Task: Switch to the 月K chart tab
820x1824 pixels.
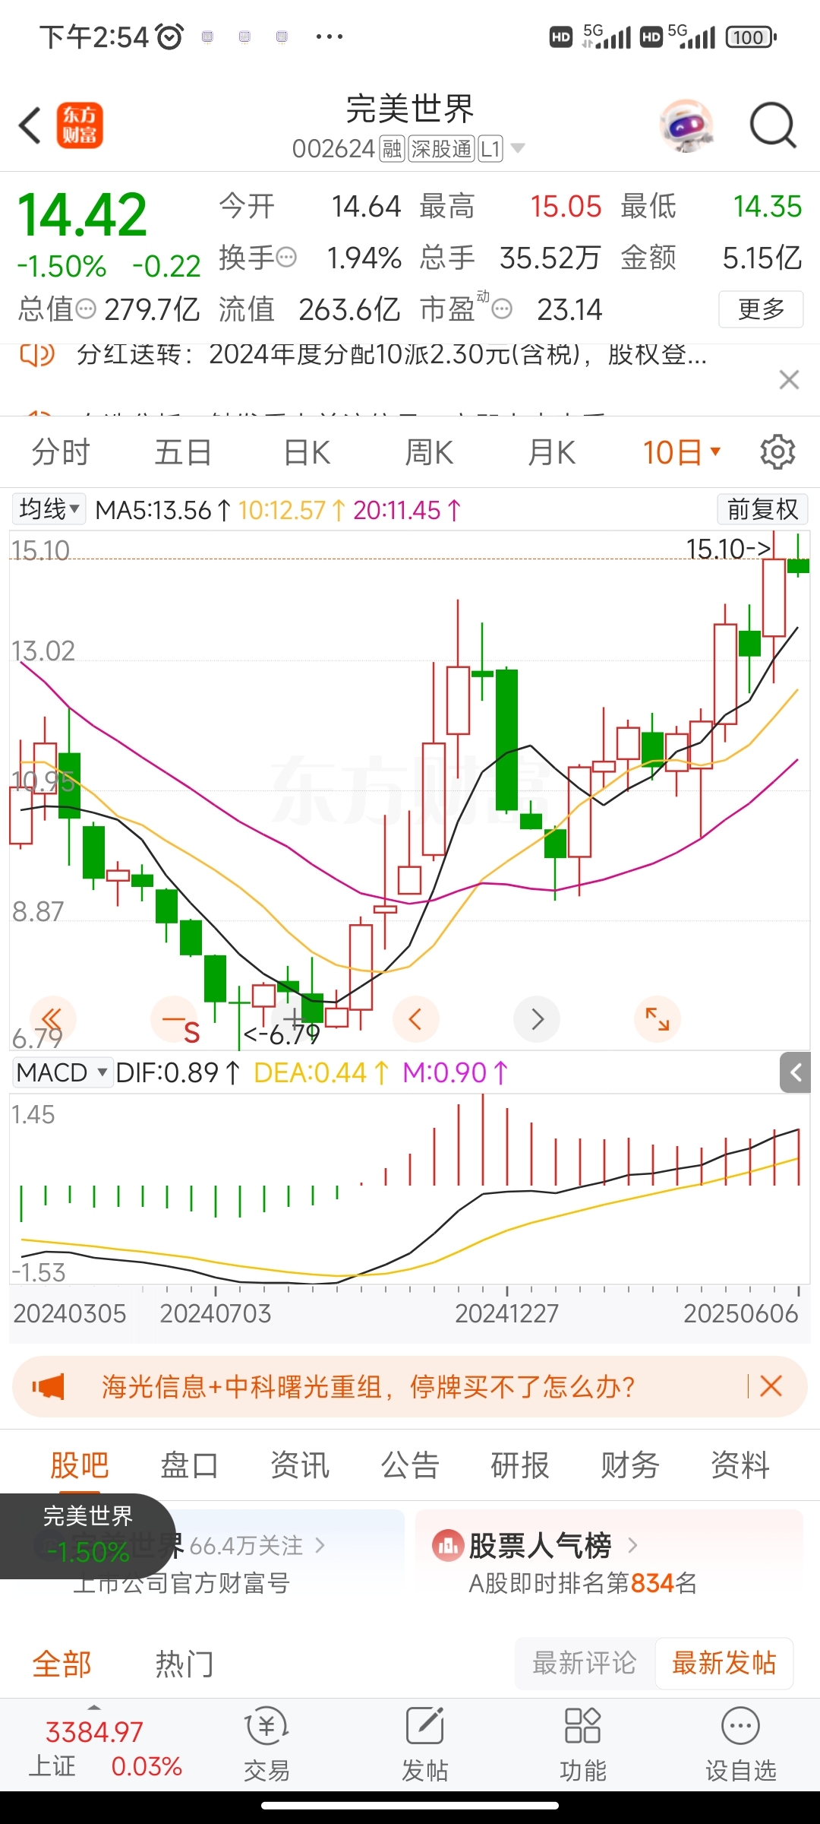Action: coord(552,452)
